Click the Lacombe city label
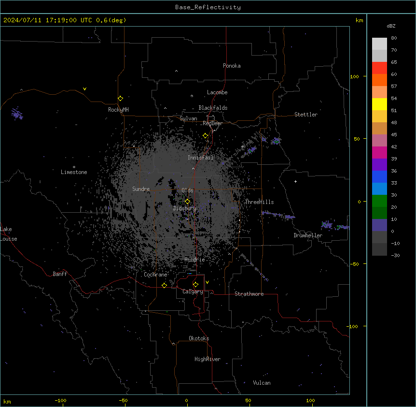Screen dimensions: 416x407 [217, 92]
